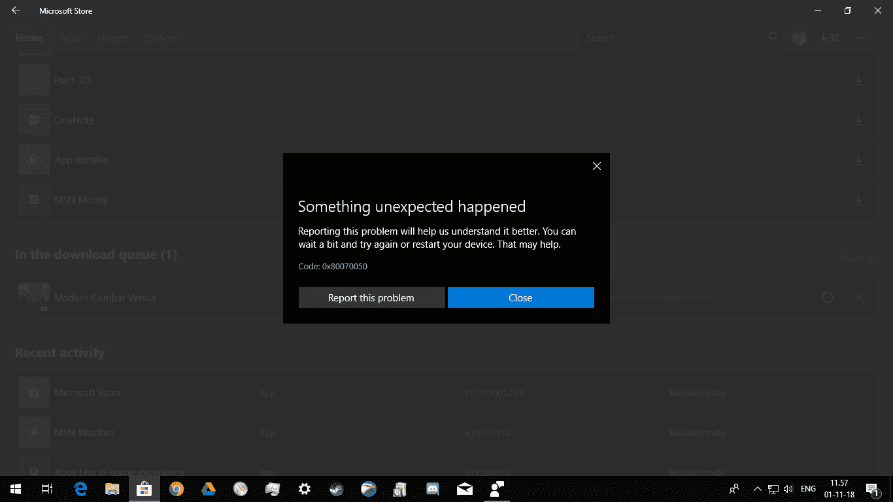Open the Windows Start menu
Viewport: 893px width, 502px height.
point(15,489)
